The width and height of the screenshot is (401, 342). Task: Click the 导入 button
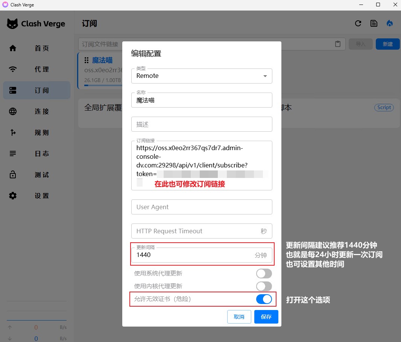pyautogui.click(x=361, y=44)
